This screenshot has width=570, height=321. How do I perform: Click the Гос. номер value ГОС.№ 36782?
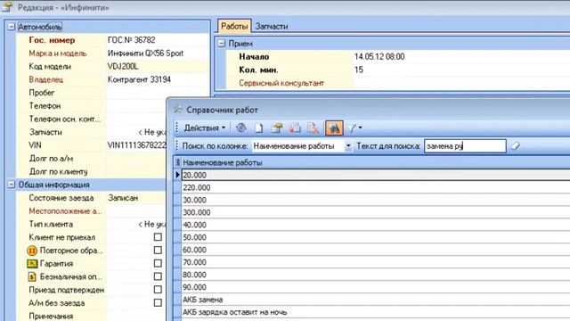click(132, 40)
